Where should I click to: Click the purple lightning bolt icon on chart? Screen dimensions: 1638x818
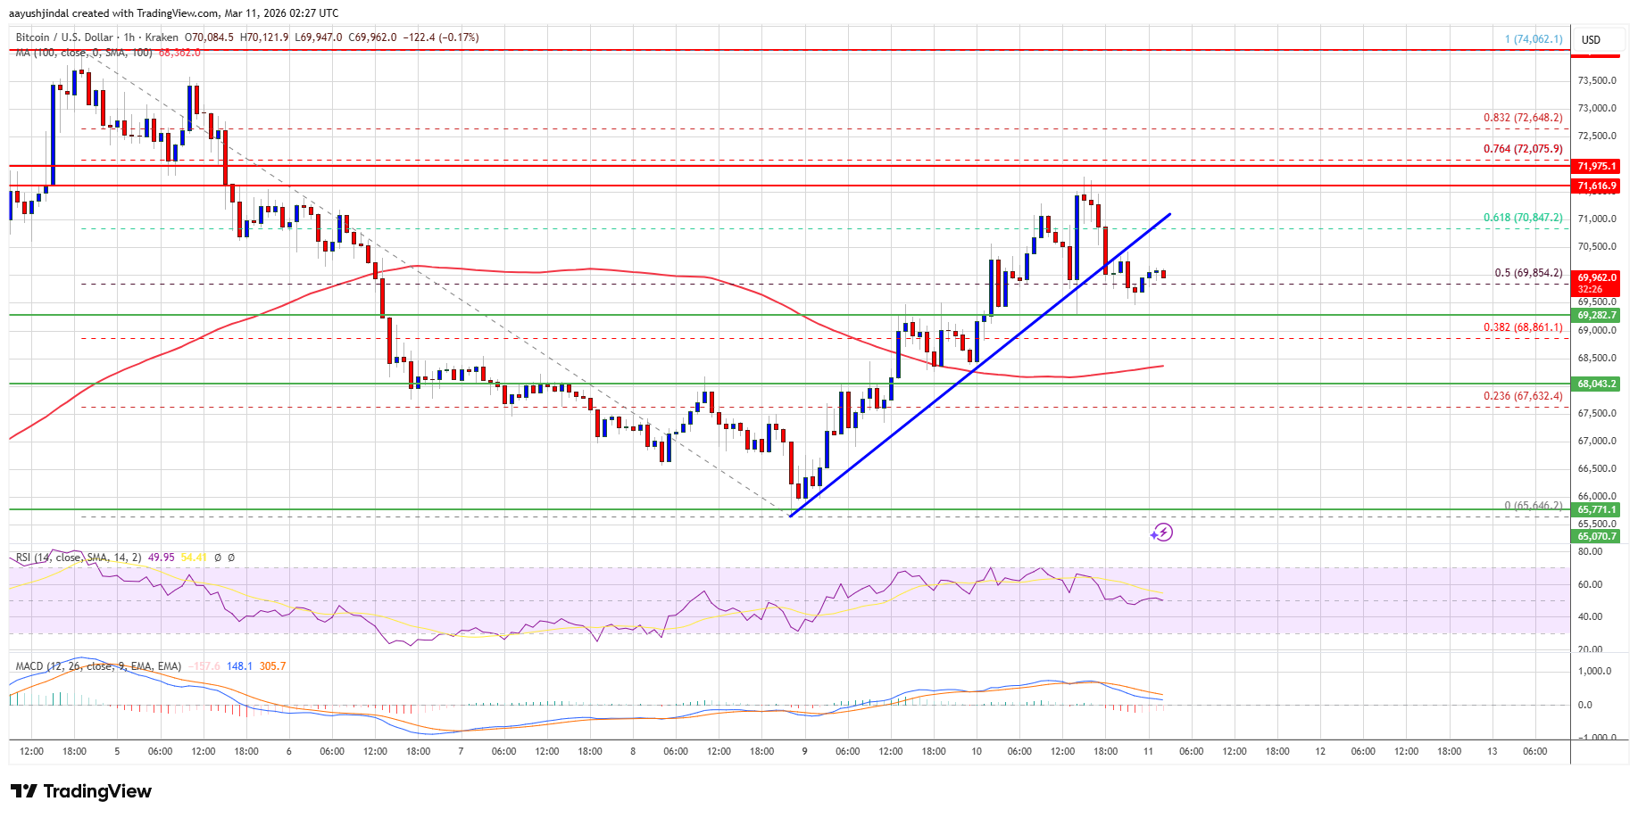click(x=1161, y=533)
